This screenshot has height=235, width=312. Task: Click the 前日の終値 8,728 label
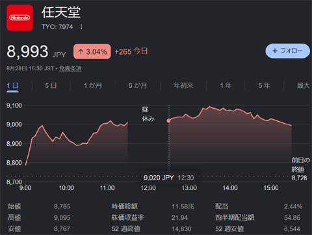point(300,169)
